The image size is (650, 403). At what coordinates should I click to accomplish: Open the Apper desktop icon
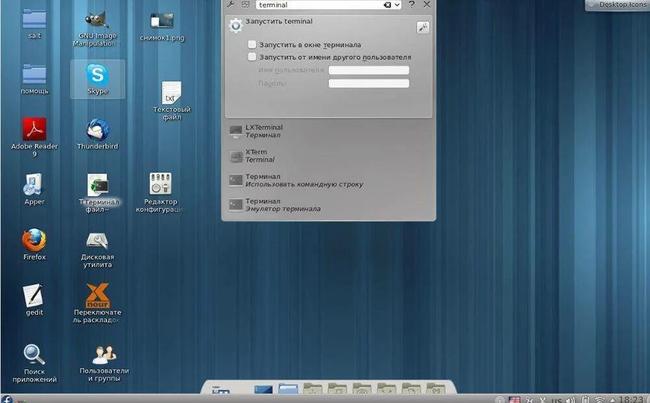(34, 190)
